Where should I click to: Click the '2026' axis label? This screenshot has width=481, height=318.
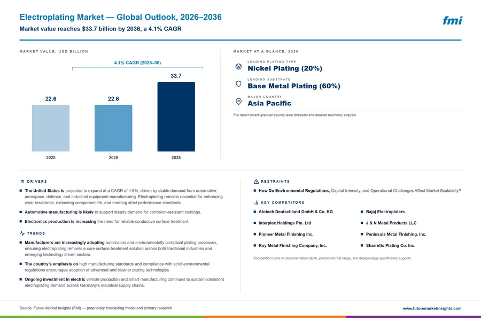pyautogui.click(x=113, y=158)
